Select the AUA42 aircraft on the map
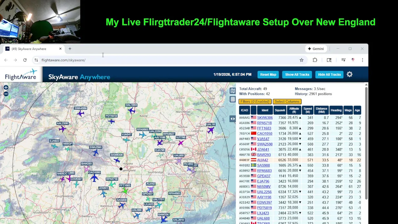The height and width of the screenshot is (224, 398). [150, 189]
